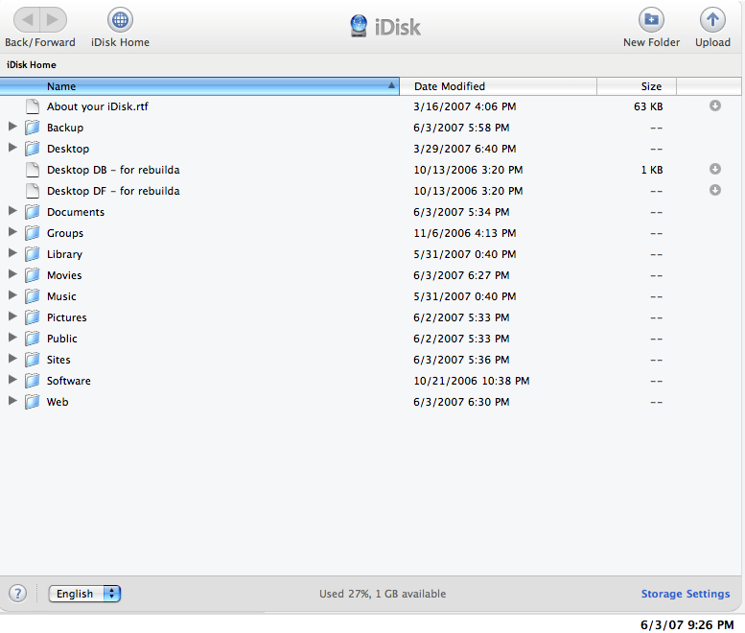The height and width of the screenshot is (633, 745).
Task: Expand the Public folder triangle
Action: tap(12, 337)
